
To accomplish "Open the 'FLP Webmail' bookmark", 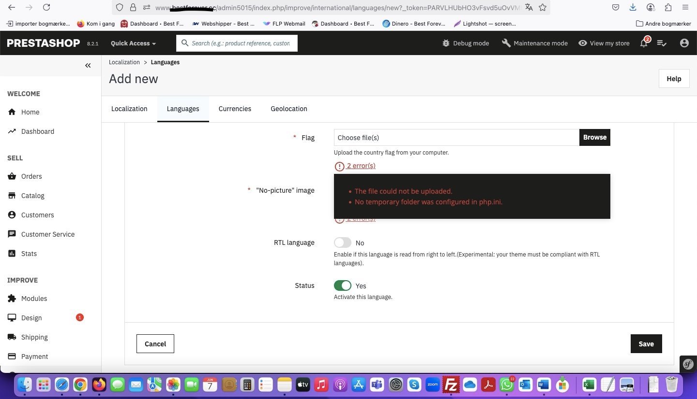I will coord(284,23).
